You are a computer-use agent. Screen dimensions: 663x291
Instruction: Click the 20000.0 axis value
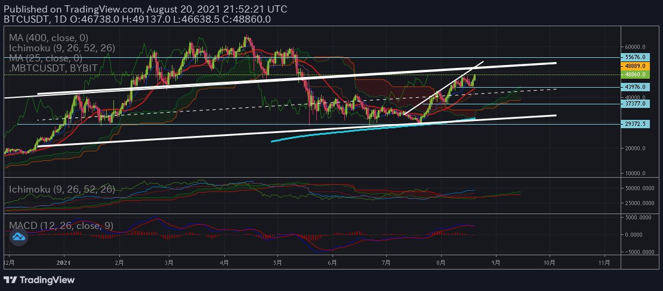(636, 148)
